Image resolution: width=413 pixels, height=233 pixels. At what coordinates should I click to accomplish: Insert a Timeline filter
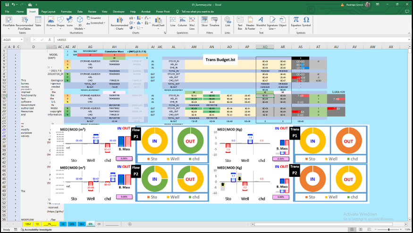click(x=214, y=22)
